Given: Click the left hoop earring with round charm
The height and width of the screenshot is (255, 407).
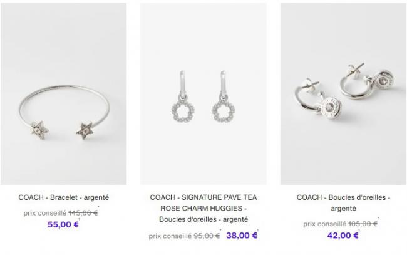Looking at the screenshot, I should tap(317, 97).
